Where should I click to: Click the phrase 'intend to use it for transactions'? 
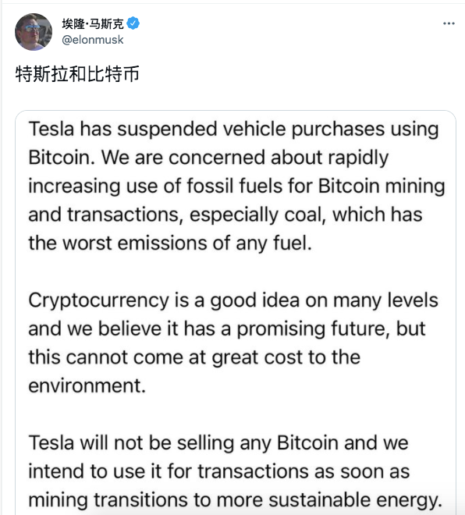169,471
